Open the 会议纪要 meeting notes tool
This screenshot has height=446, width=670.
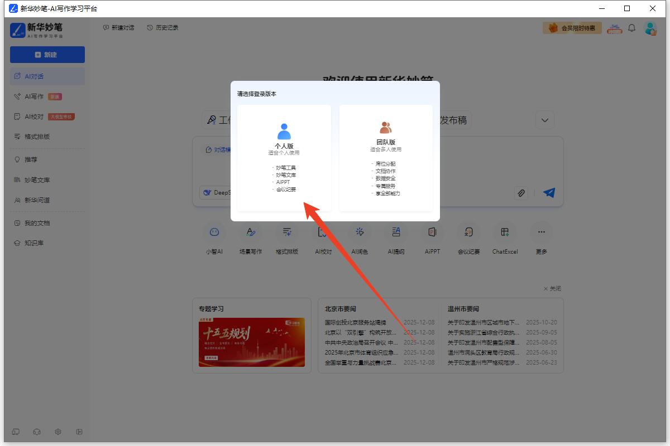pyautogui.click(x=468, y=238)
